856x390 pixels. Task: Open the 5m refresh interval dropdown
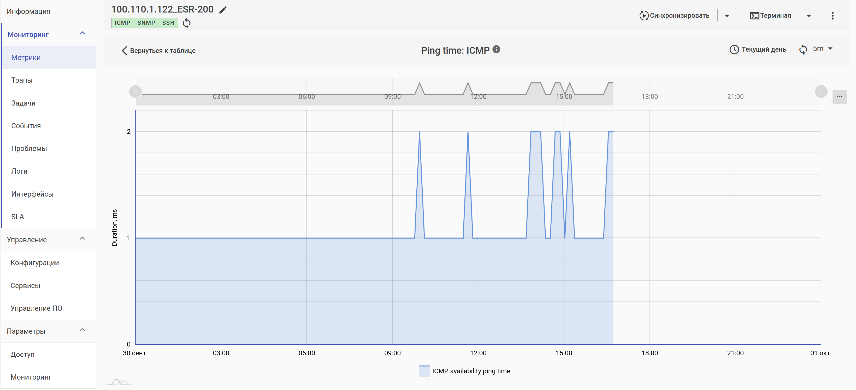[823, 49]
